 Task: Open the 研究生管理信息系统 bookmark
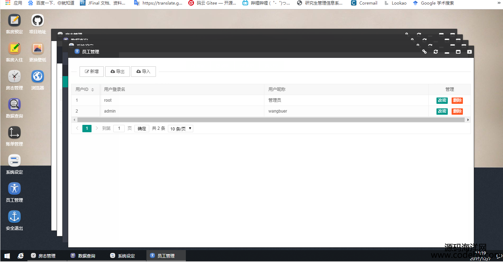320,3
